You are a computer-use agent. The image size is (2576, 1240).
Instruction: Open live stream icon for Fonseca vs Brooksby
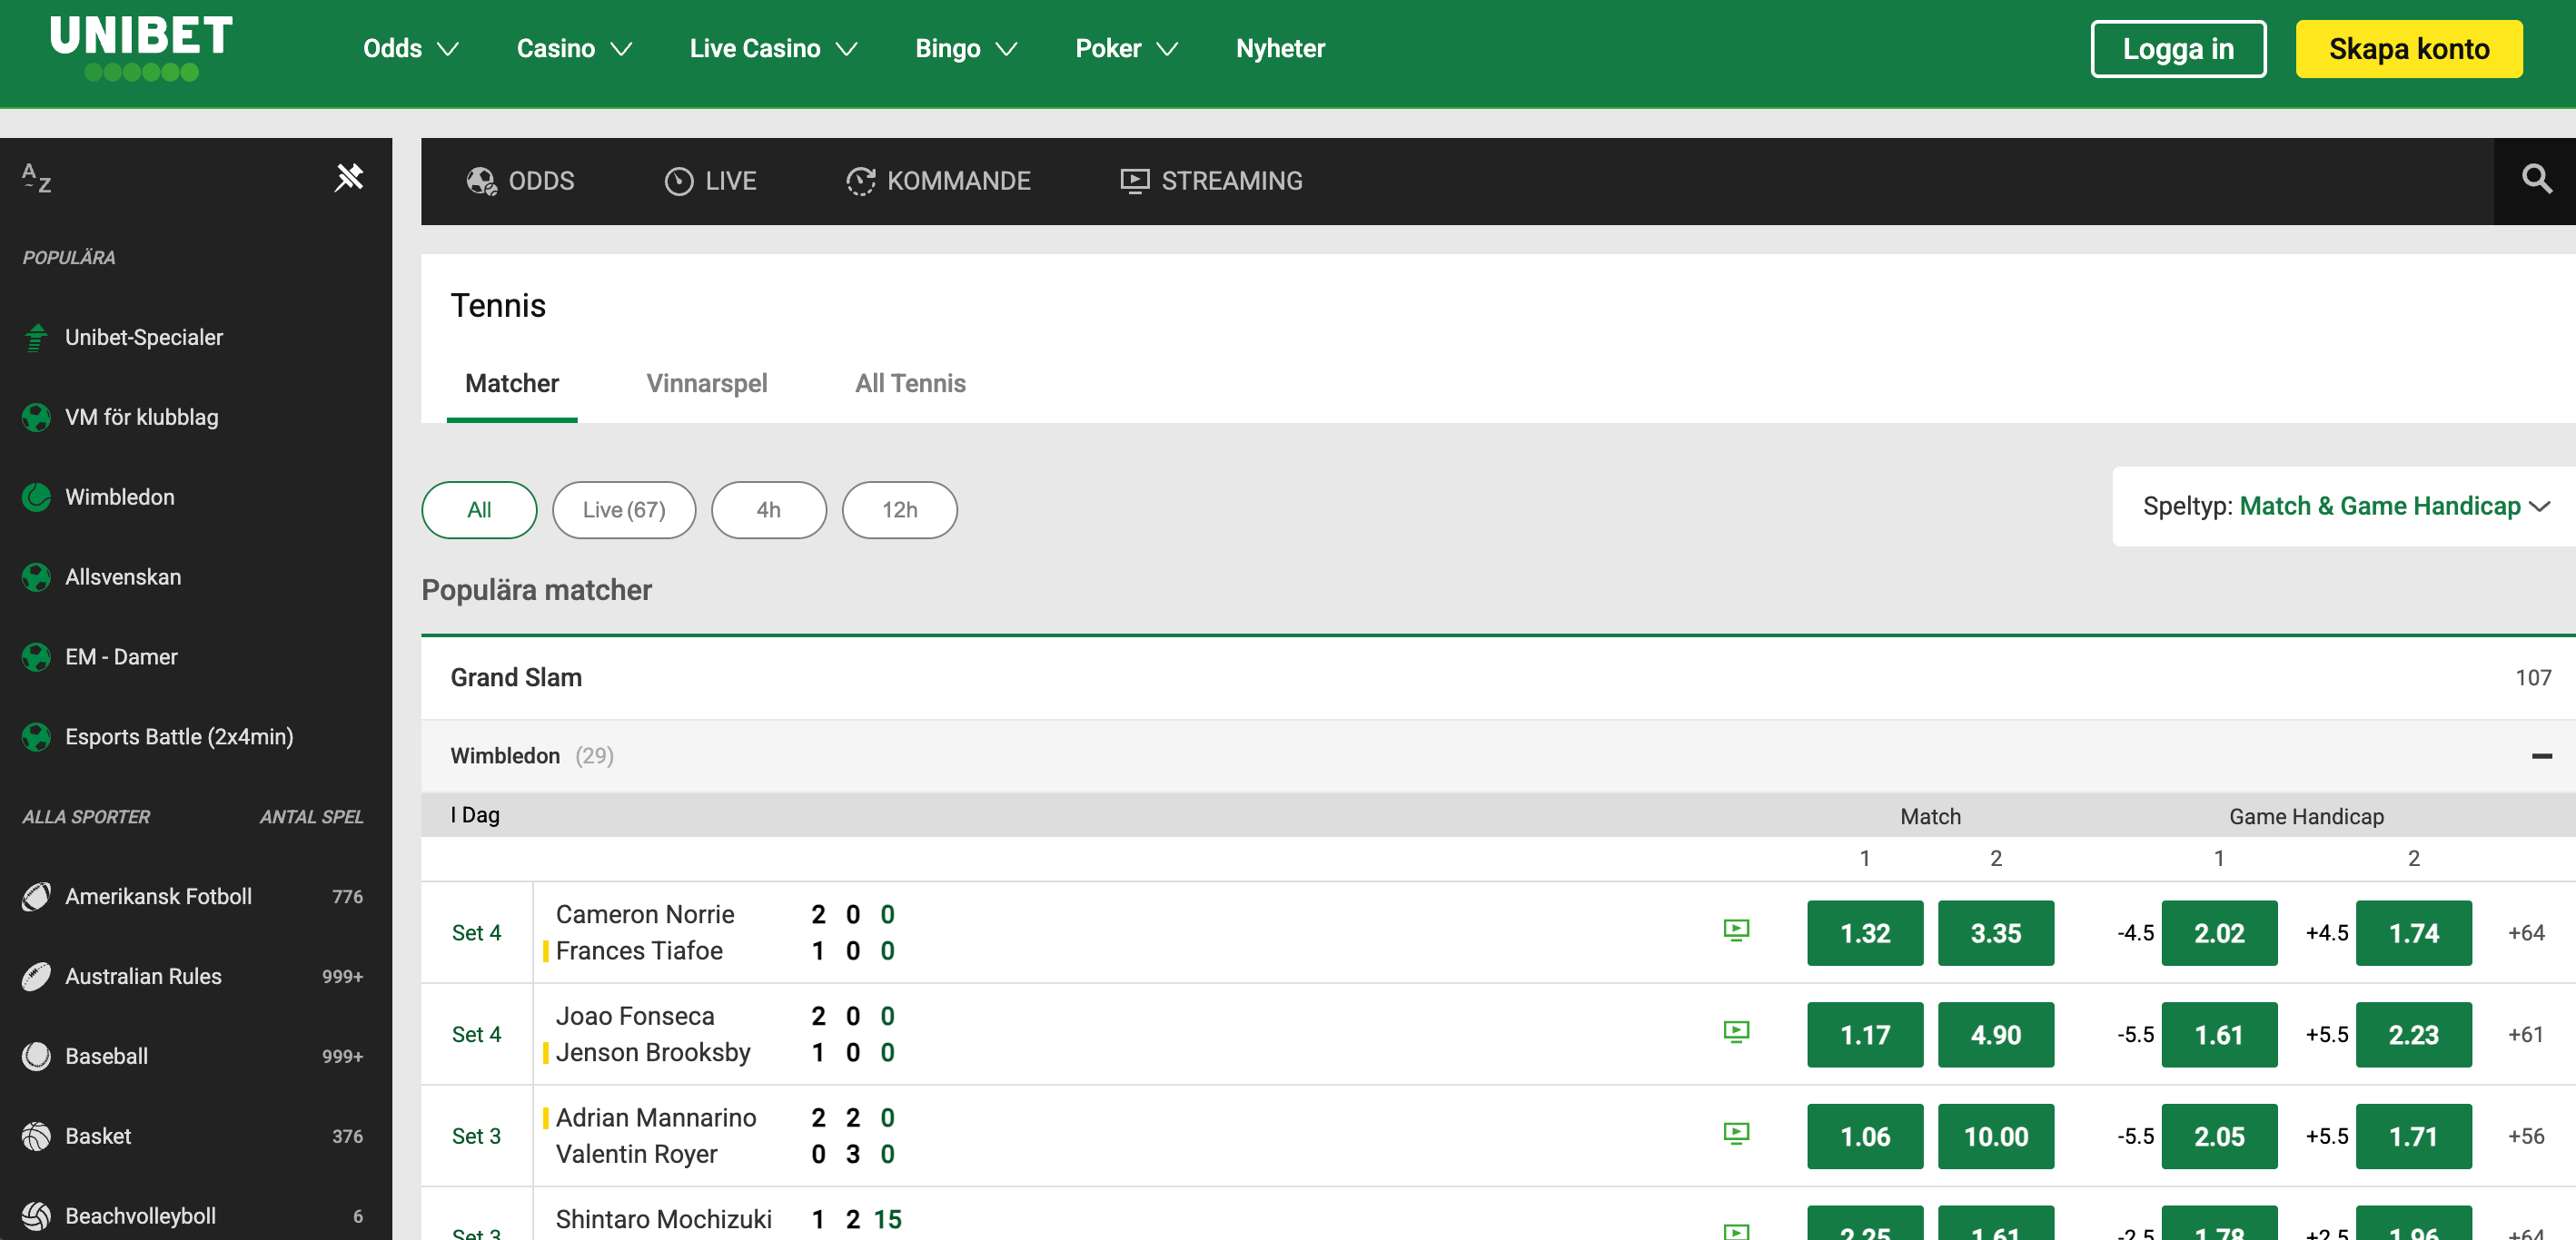click(1736, 1032)
